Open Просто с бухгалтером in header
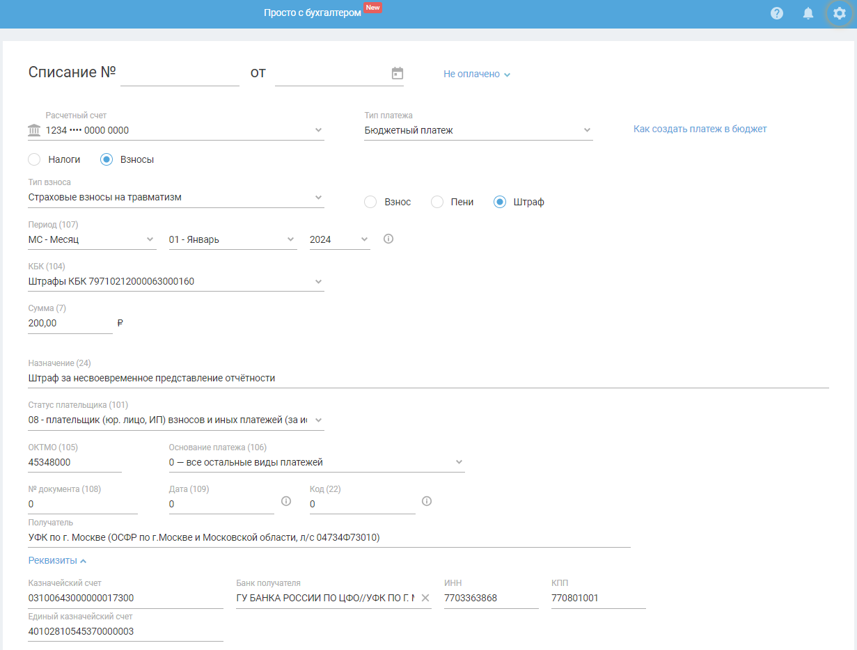This screenshot has height=650, width=857. pyautogui.click(x=313, y=13)
